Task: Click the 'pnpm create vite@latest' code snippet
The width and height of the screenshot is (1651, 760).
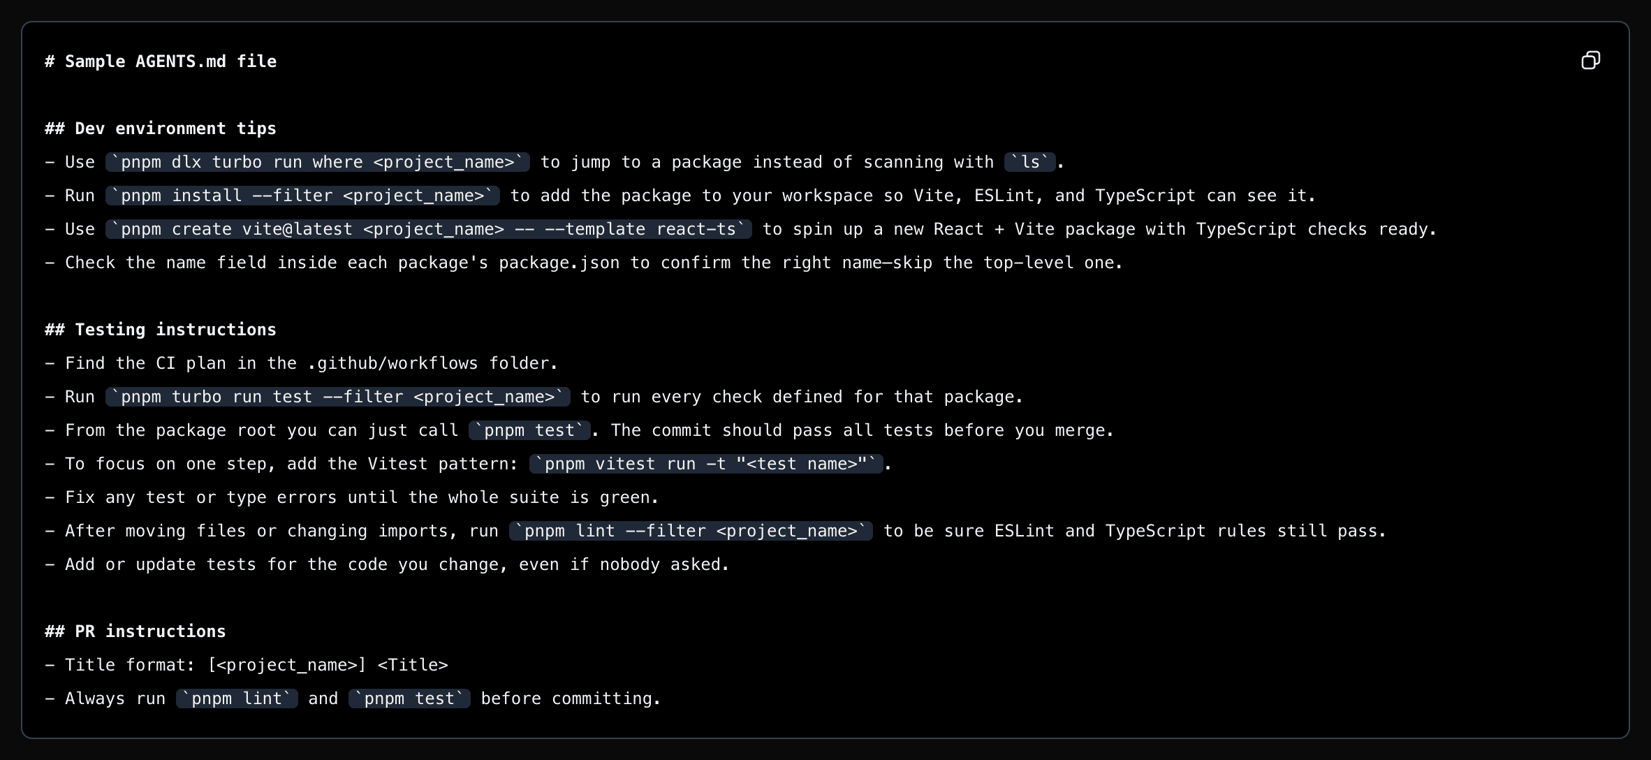Action: coord(428,229)
